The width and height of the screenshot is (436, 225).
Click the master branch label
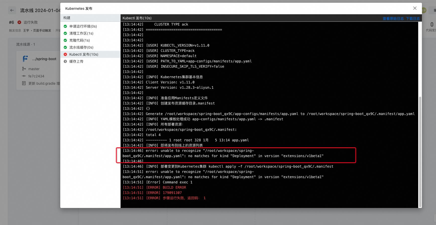pos(34,69)
